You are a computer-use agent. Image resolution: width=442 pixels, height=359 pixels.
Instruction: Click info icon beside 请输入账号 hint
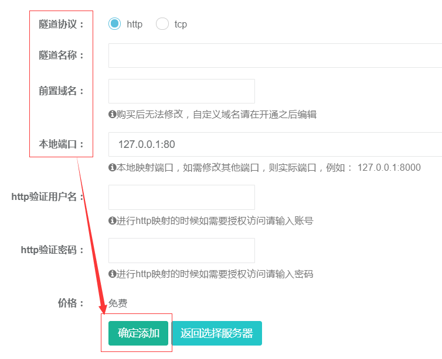point(113,220)
